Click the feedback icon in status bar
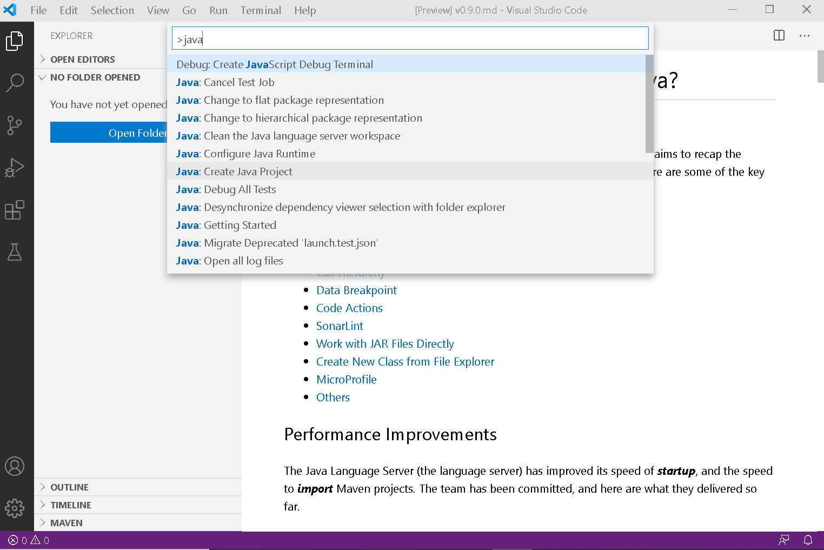This screenshot has height=550, width=824. point(784,540)
